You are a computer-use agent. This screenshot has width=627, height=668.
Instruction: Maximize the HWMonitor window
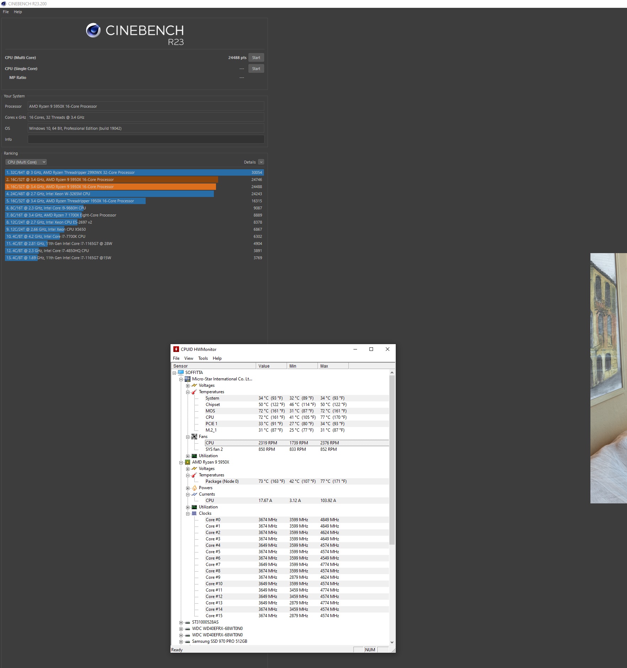coord(371,349)
